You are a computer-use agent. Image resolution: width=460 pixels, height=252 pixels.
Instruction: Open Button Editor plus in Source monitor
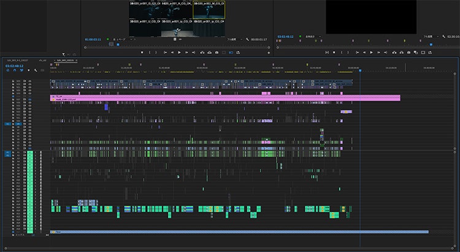(x=269, y=53)
